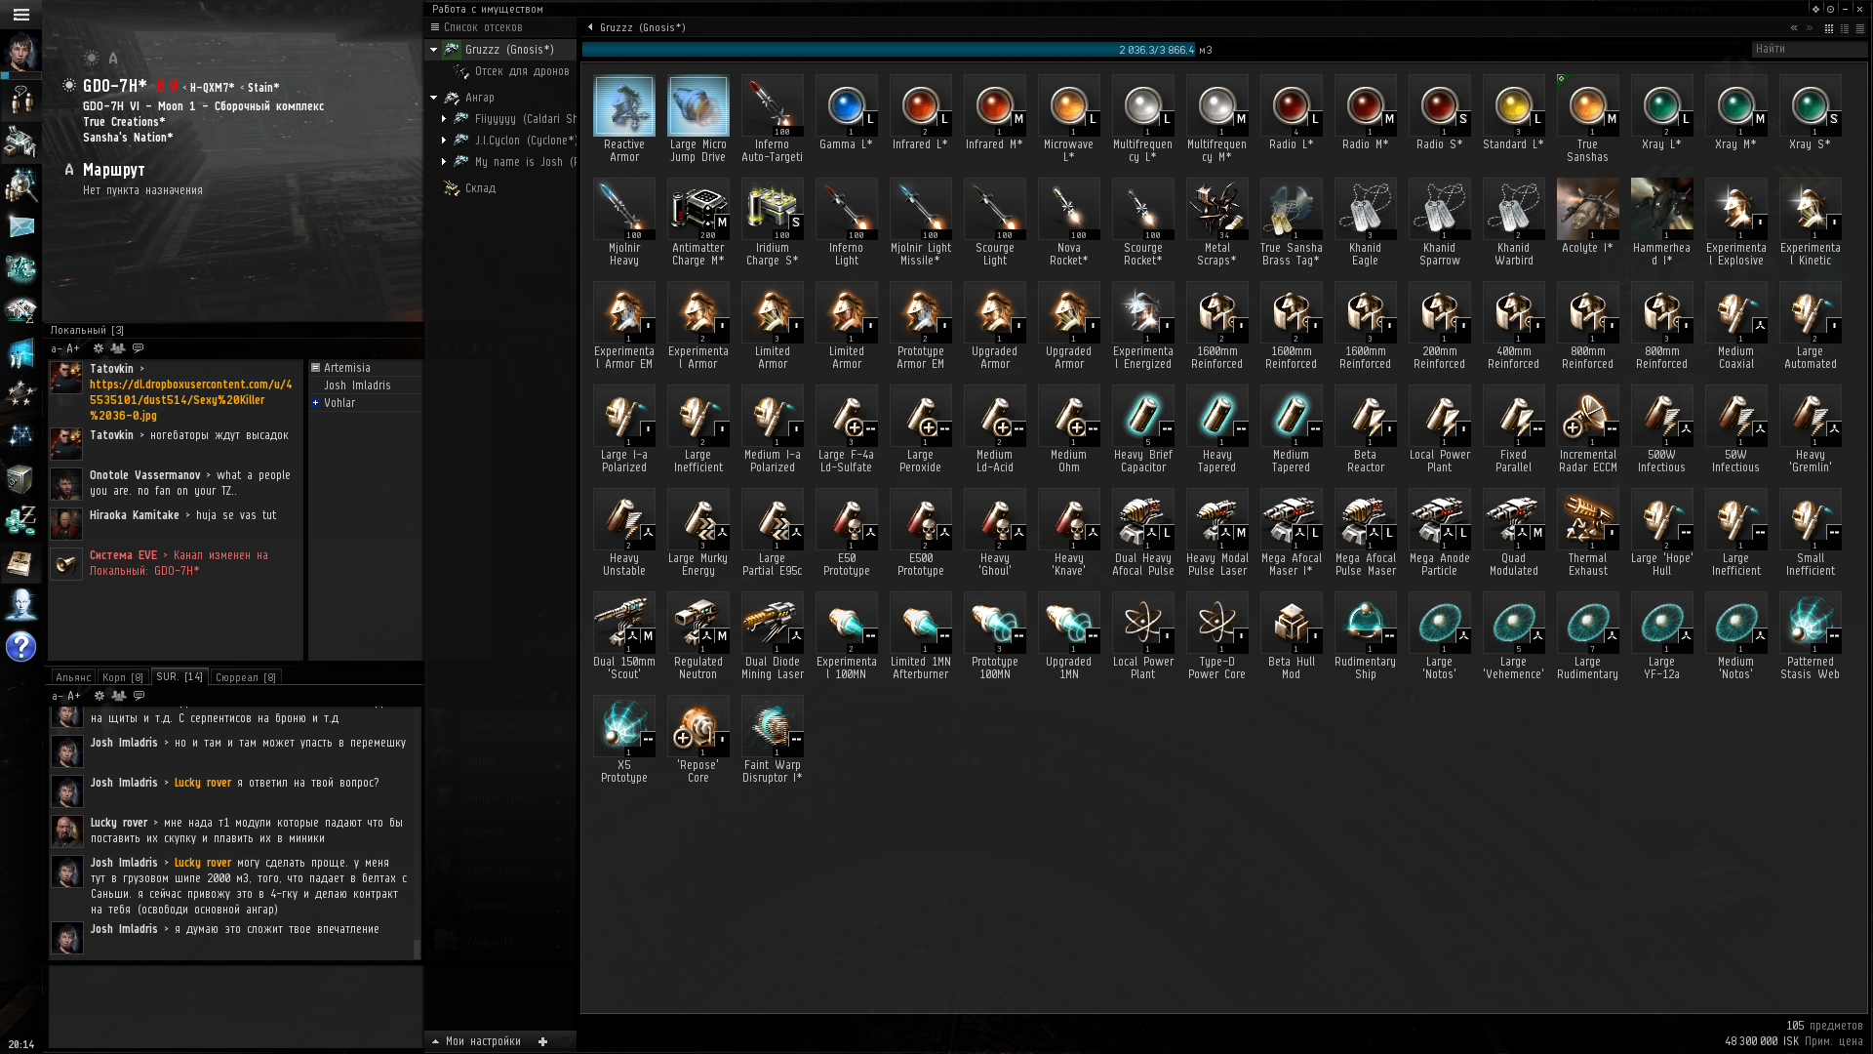The image size is (1873, 1054).
Task: Select the Incremental Radar ECCM item
Action: pos(1588,429)
